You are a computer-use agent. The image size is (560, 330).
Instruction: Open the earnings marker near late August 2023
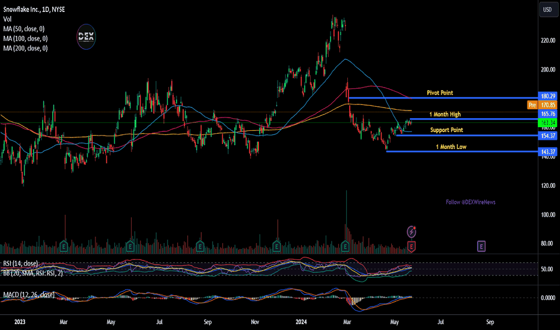click(x=200, y=246)
